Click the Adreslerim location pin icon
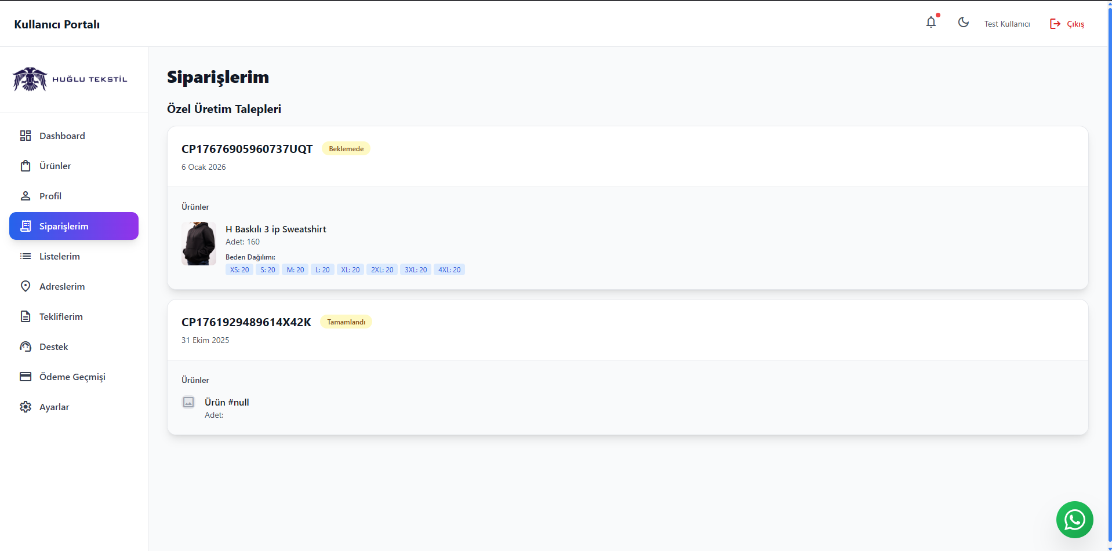Viewport: 1112px width, 551px height. 26,286
